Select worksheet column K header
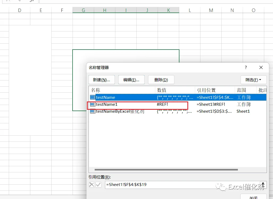Image resolution: width=273 pixels, height=199 pixels. pos(168,10)
